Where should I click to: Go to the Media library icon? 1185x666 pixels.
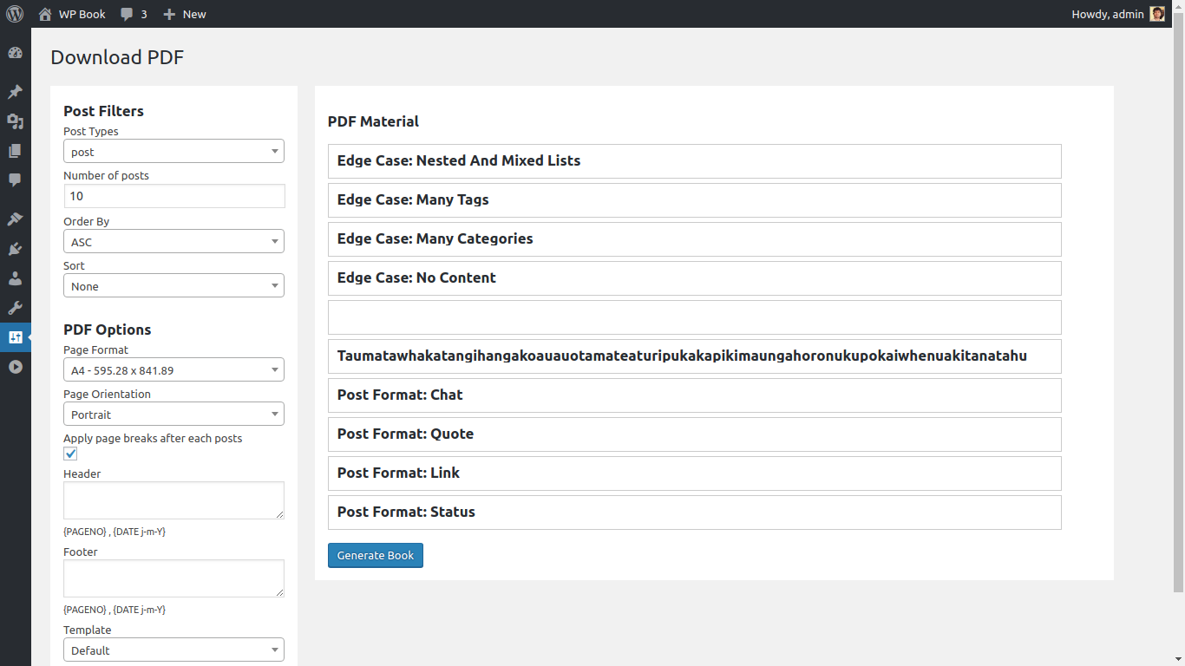tap(15, 121)
